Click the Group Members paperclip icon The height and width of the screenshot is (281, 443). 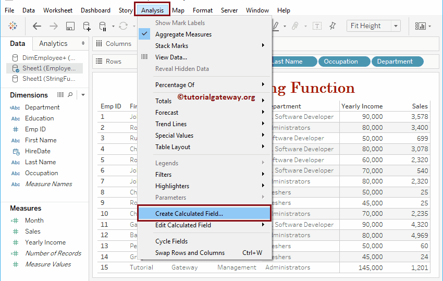(x=295, y=26)
